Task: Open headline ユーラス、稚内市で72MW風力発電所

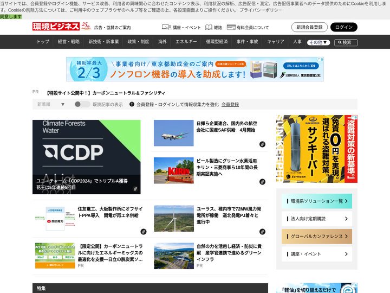Action: tap(229, 215)
